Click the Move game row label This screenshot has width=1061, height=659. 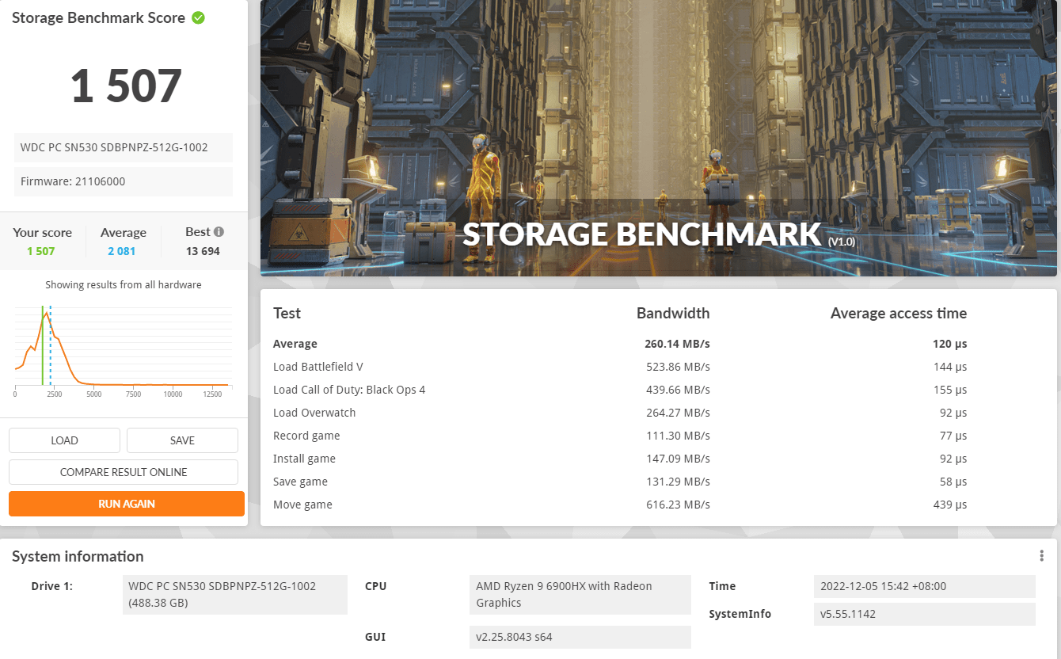302,505
